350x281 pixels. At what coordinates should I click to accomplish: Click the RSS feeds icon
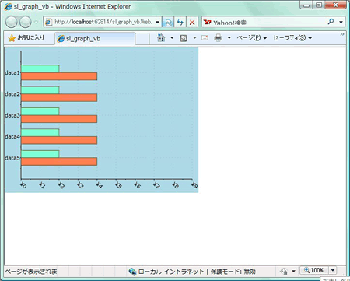(184, 38)
